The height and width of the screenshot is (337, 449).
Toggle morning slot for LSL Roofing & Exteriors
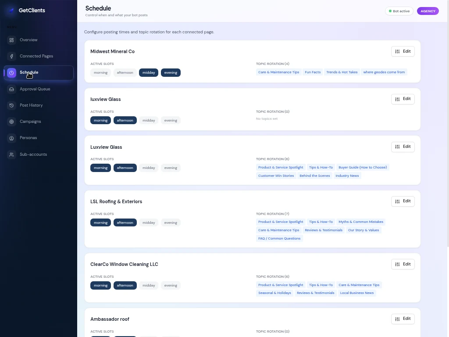[100, 222]
